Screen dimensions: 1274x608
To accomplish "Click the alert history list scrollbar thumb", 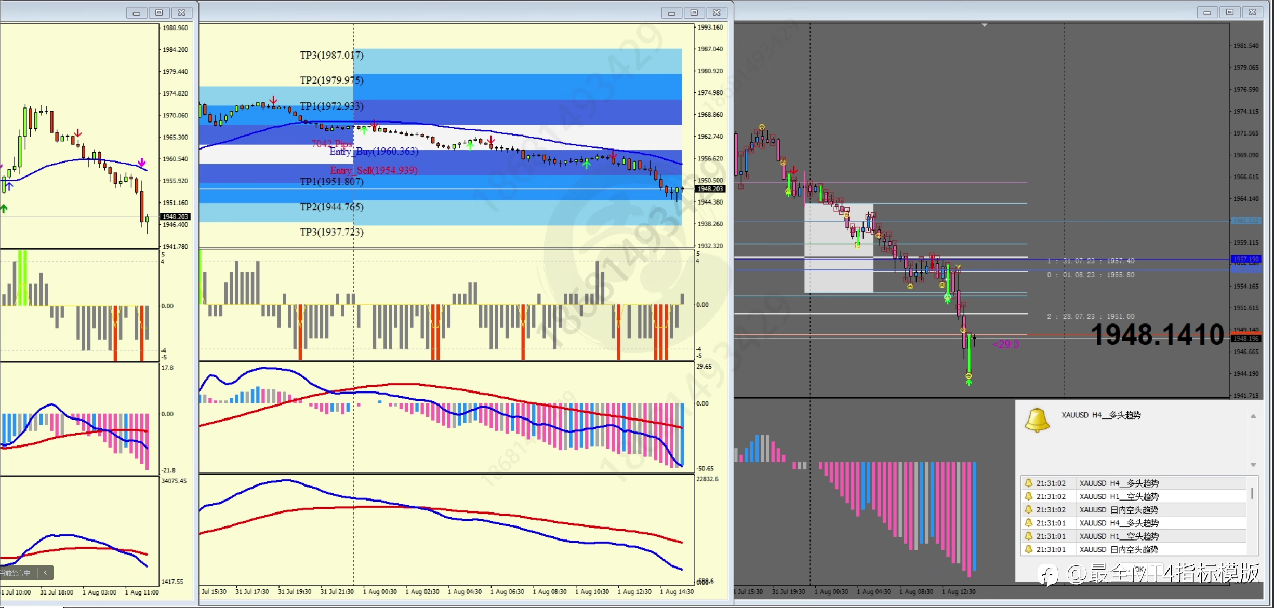I will [x=1252, y=493].
